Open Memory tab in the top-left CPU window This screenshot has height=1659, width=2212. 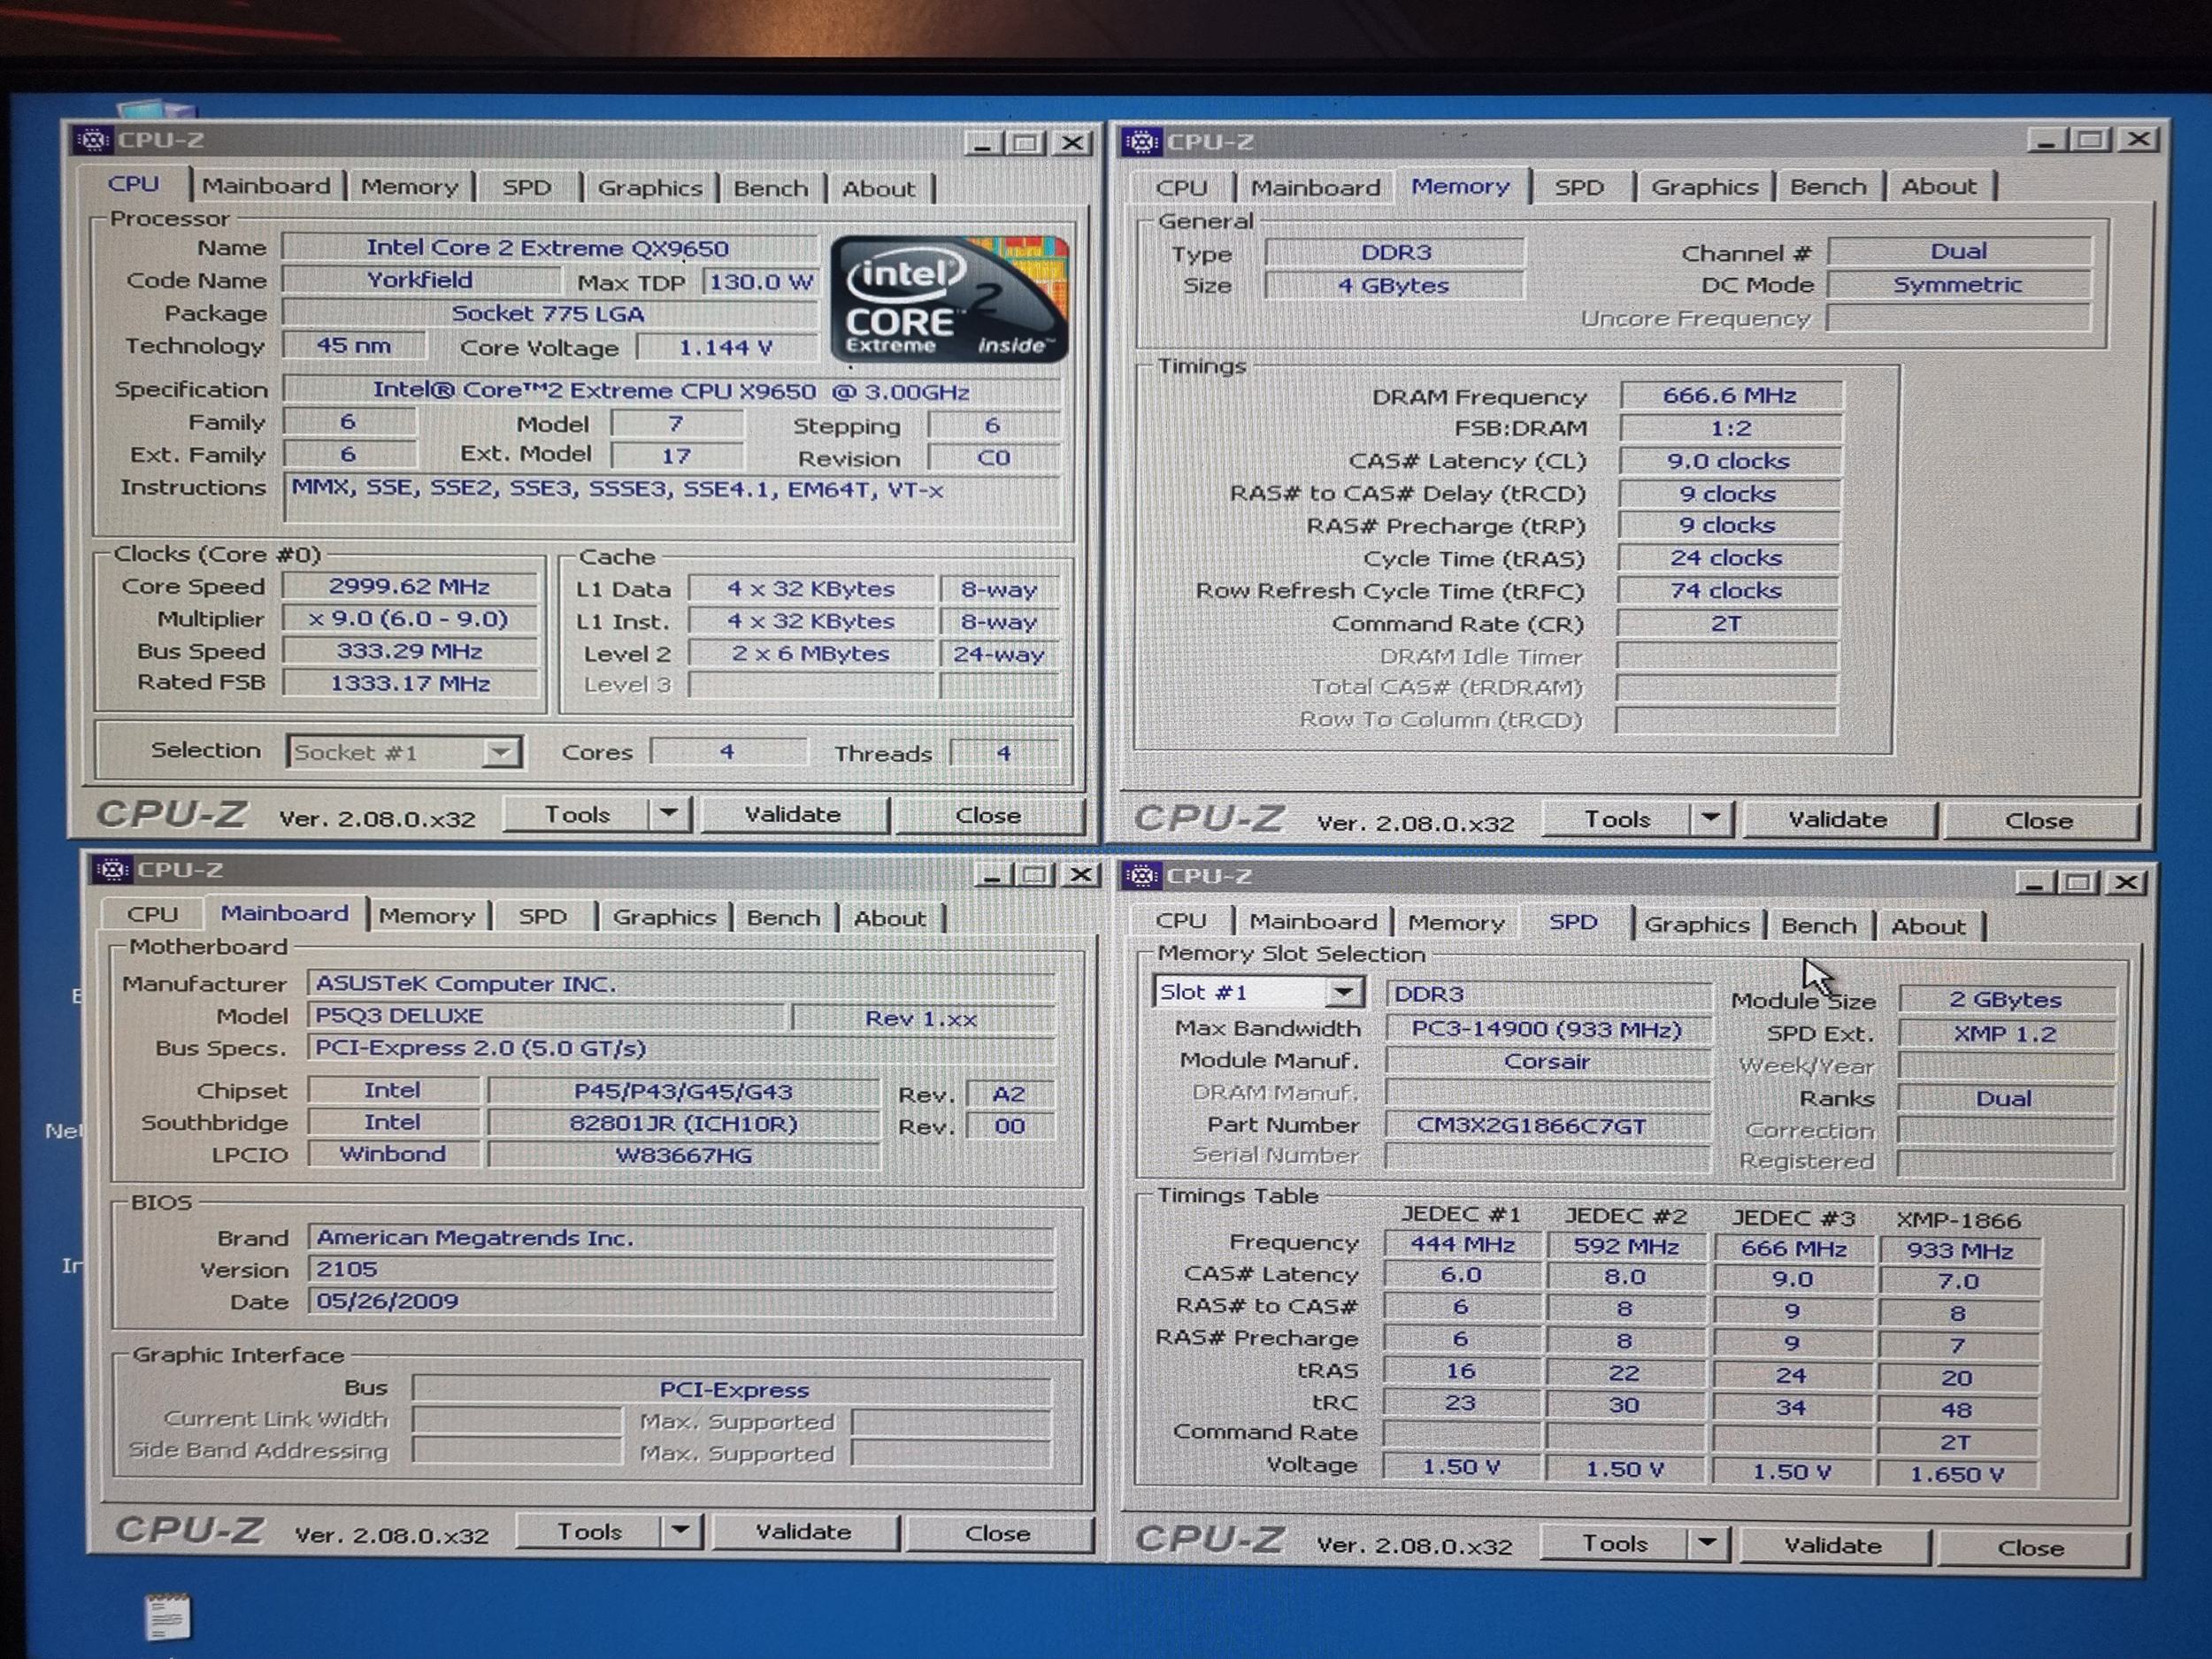coord(409,187)
